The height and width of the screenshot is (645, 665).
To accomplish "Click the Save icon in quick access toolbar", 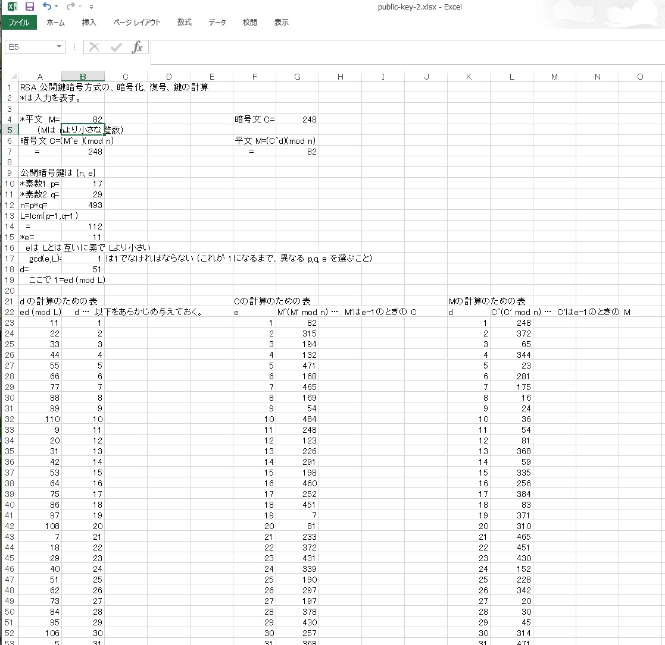I will coord(30,7).
